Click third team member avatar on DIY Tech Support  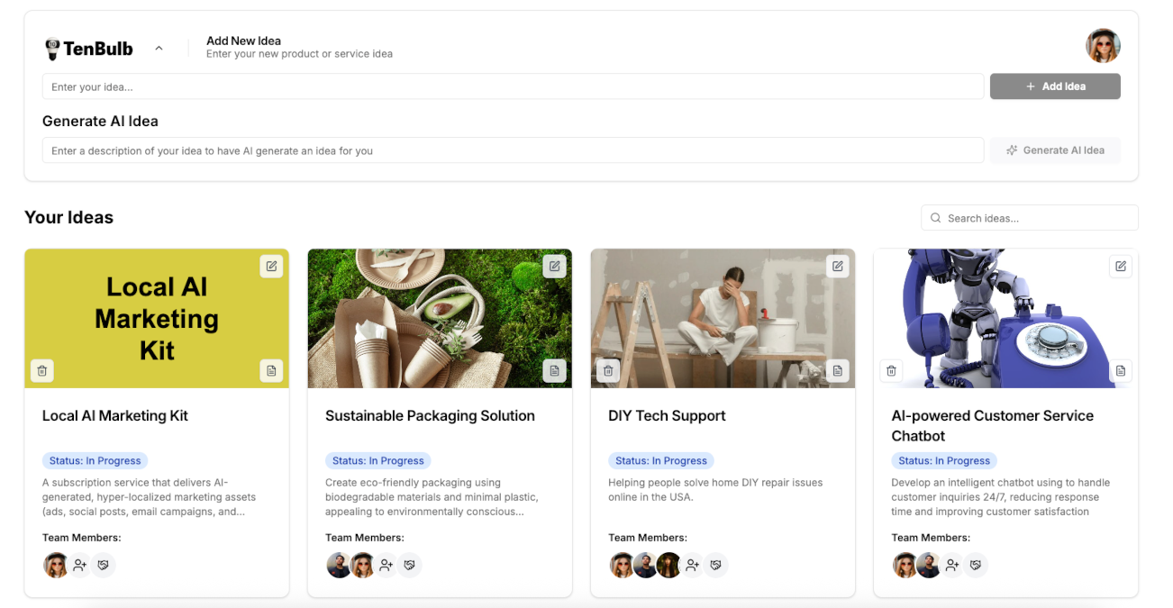click(x=668, y=565)
